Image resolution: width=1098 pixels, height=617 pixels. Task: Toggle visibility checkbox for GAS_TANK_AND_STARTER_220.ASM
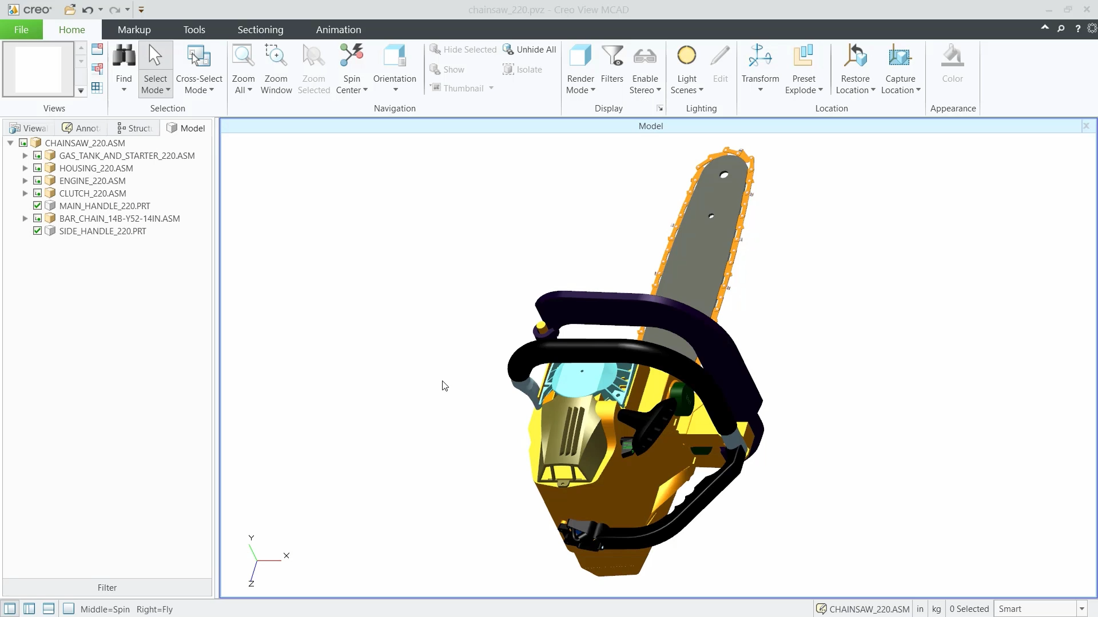point(38,155)
